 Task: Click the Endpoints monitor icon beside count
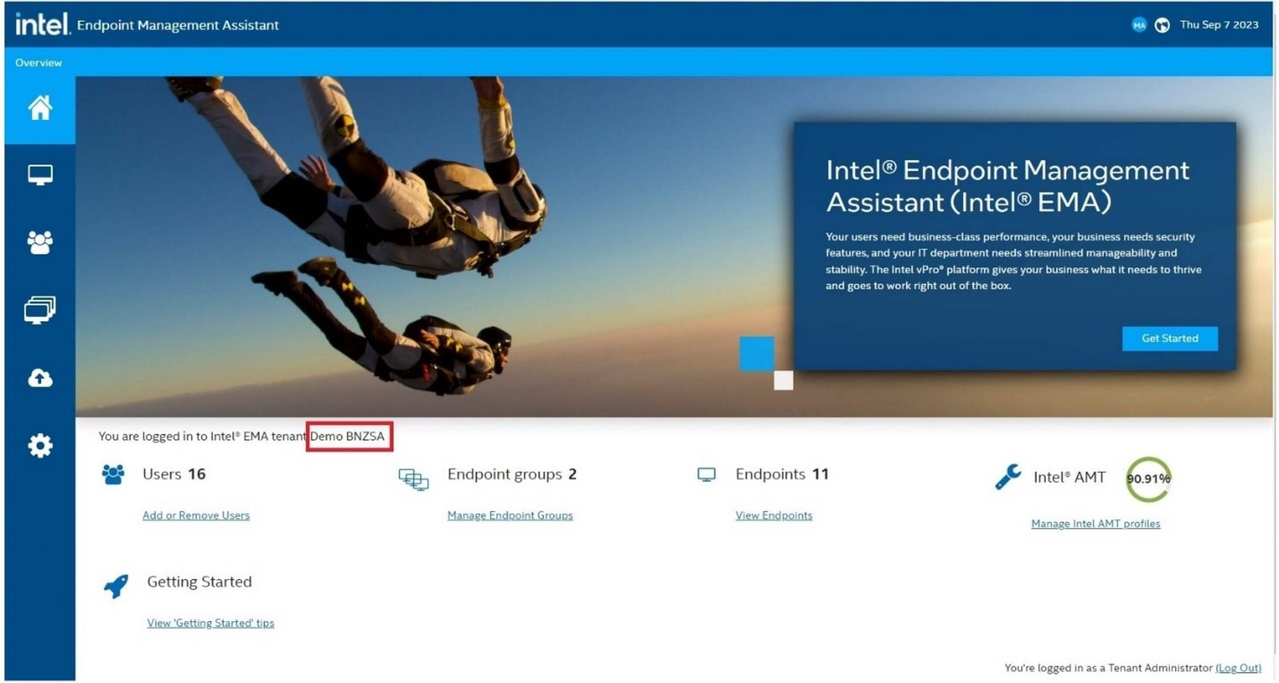tap(706, 474)
